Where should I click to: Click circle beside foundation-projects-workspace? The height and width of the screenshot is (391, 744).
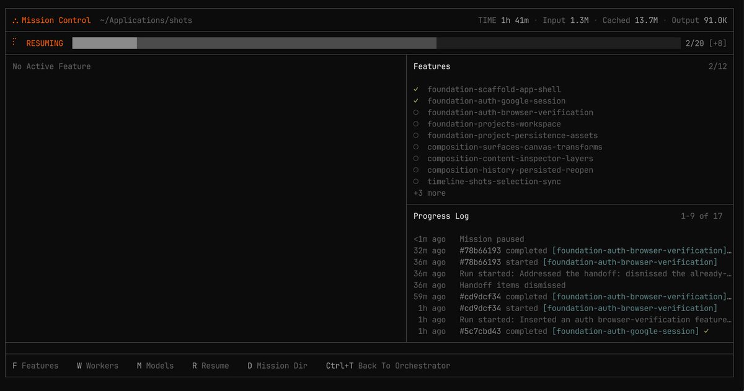tap(416, 124)
